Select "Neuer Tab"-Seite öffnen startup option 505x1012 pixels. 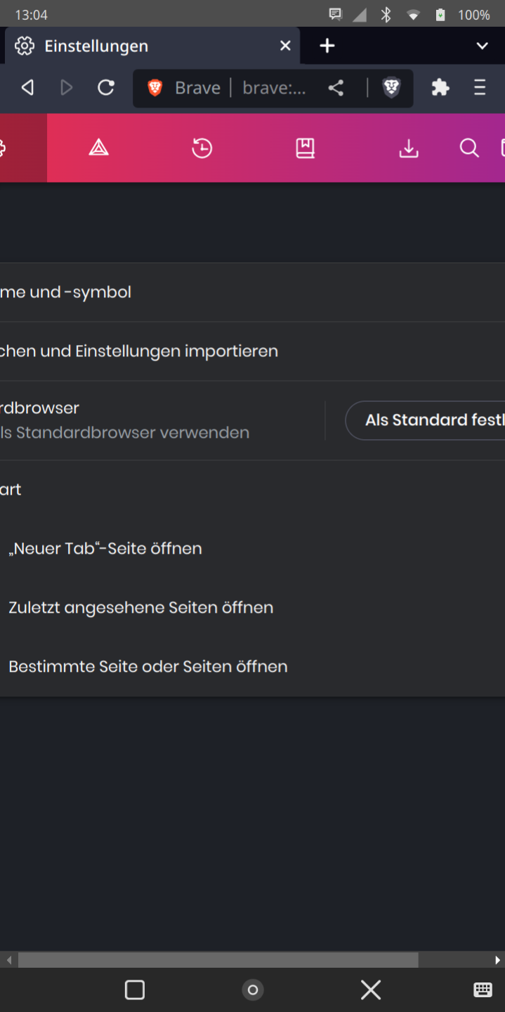tap(105, 548)
